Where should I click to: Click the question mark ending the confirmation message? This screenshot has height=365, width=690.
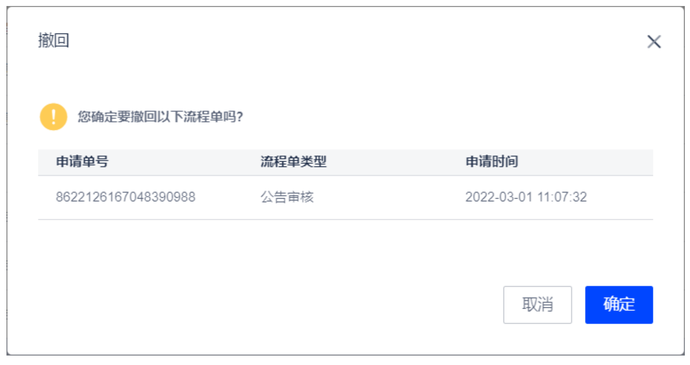(x=240, y=117)
